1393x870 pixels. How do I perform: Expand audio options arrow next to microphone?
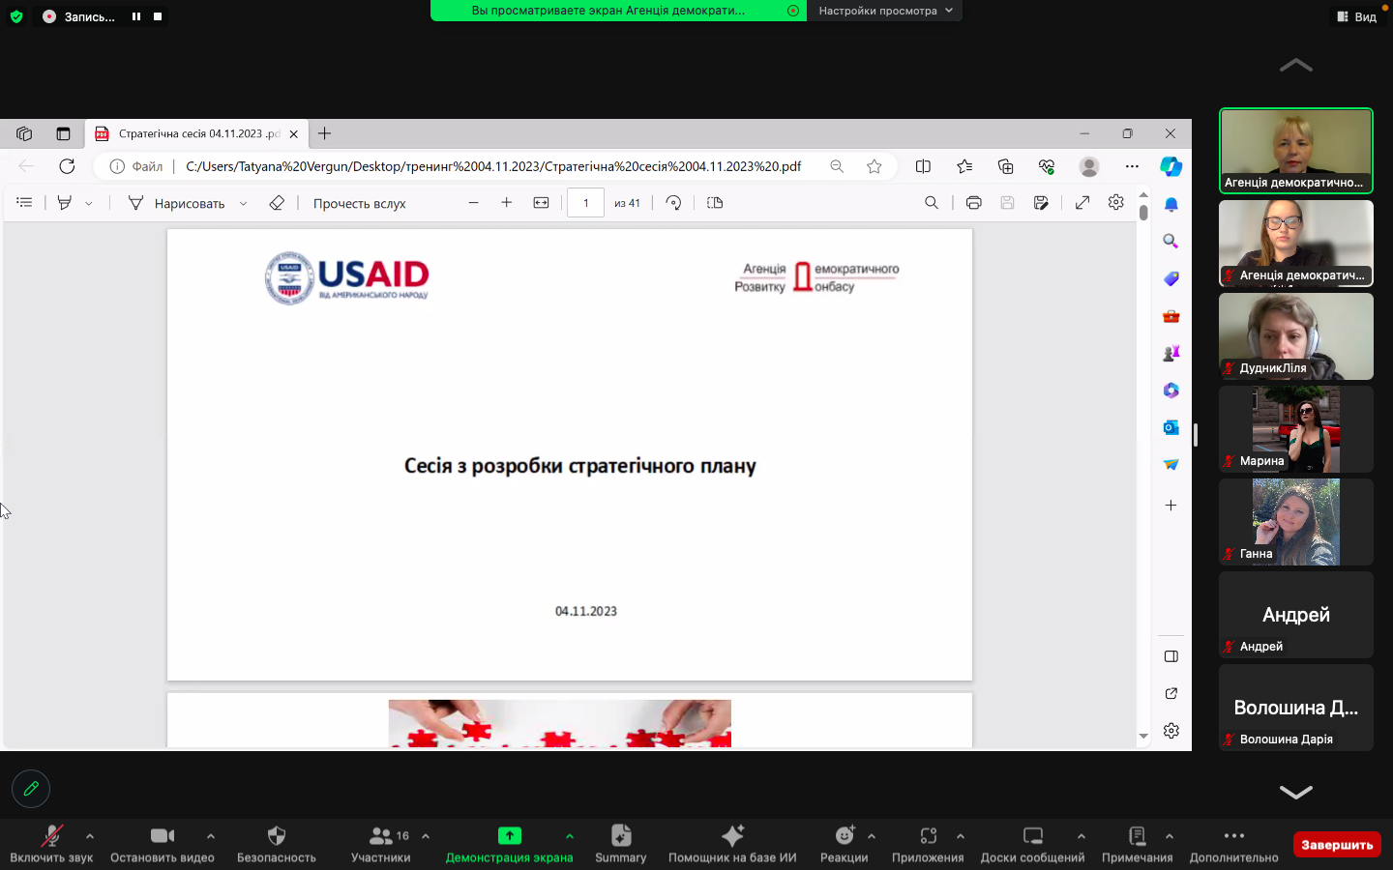coord(90,836)
